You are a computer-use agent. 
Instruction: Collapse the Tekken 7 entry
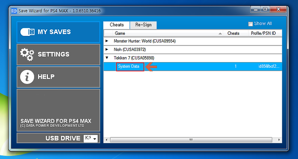(107, 58)
